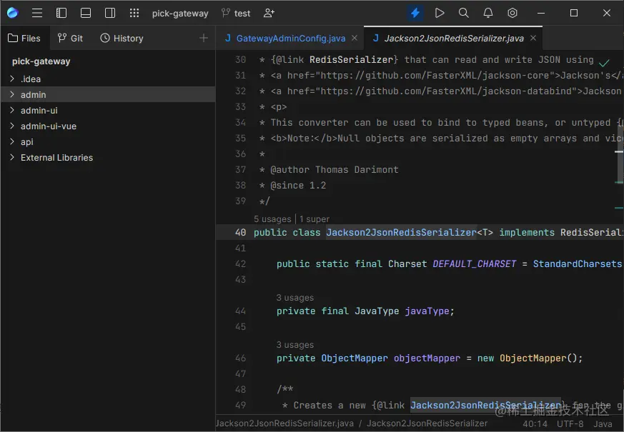
Task: Click the Java icon on Jackson2JsonRedisSerializer tab
Action: pos(376,38)
